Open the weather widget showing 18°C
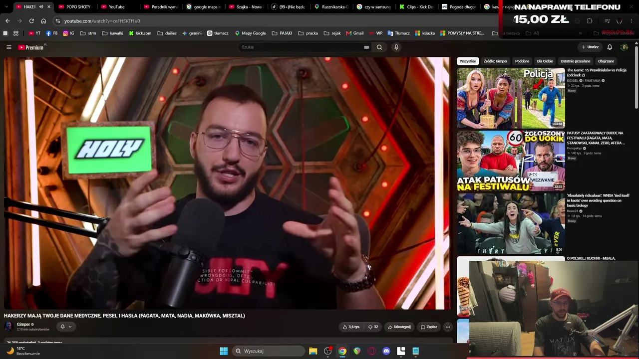Image resolution: width=639 pixels, height=359 pixels. pos(23,351)
